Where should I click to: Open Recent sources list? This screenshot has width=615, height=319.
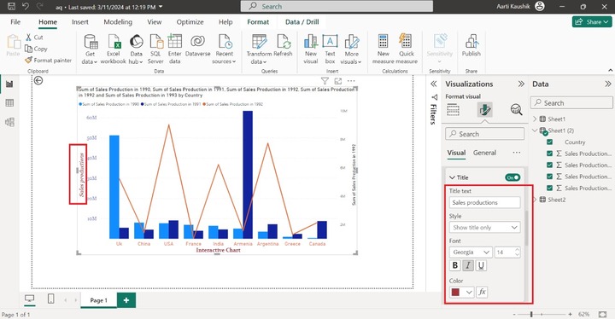224,49
